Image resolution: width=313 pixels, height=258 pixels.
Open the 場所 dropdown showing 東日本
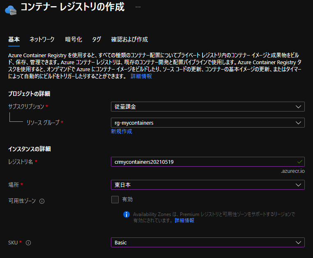click(x=207, y=185)
